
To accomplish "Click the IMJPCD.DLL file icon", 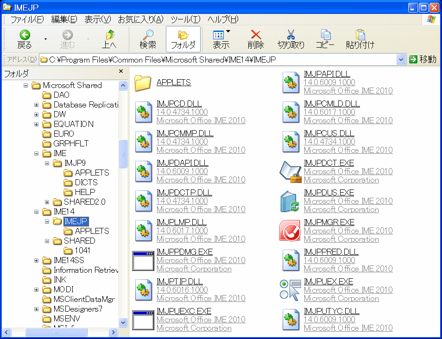I will click(143, 112).
